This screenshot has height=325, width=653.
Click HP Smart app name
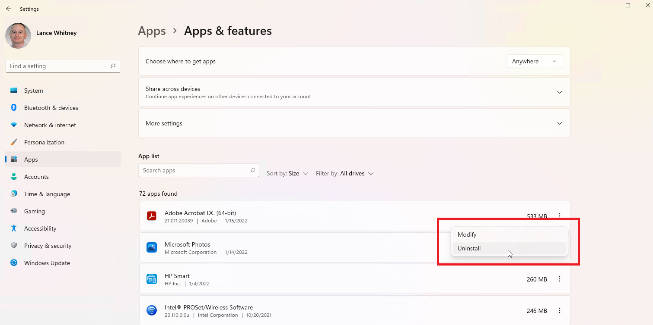(x=177, y=276)
